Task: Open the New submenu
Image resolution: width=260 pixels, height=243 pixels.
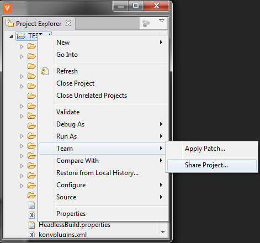Action: 103,43
